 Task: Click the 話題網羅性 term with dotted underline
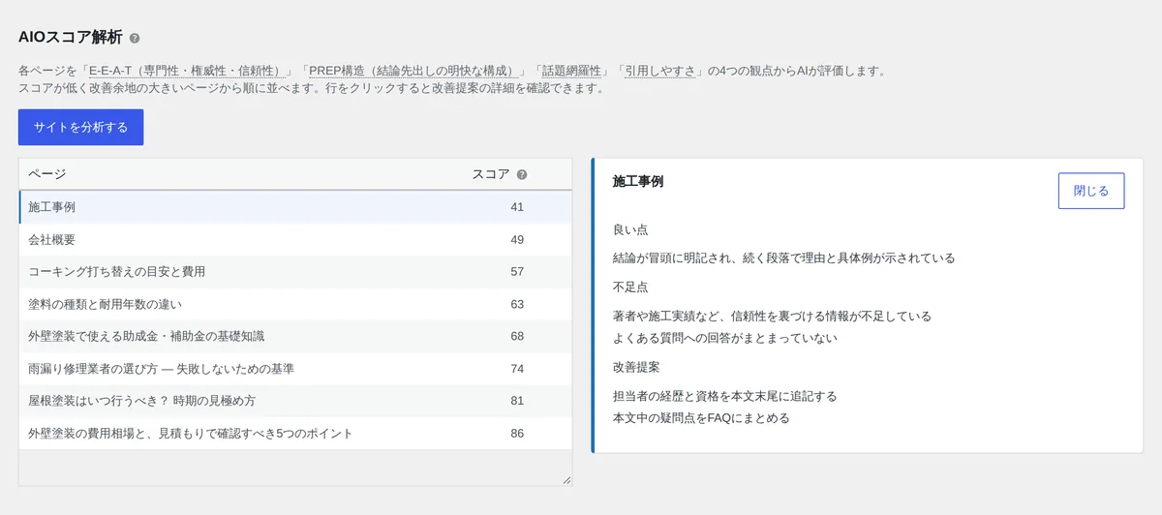tap(571, 71)
